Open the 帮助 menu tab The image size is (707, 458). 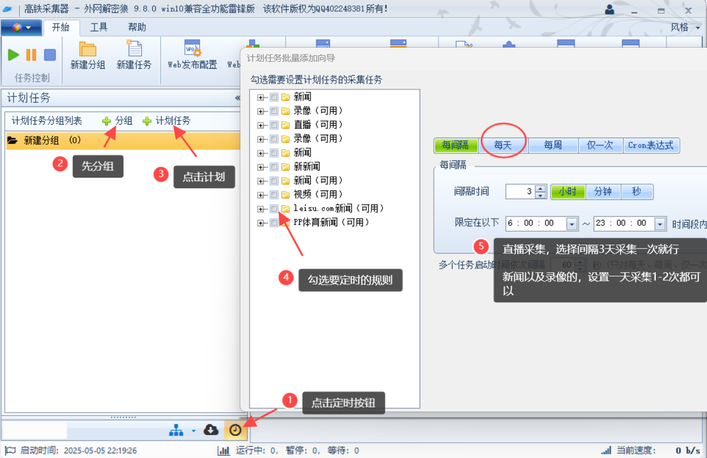pyautogui.click(x=137, y=27)
